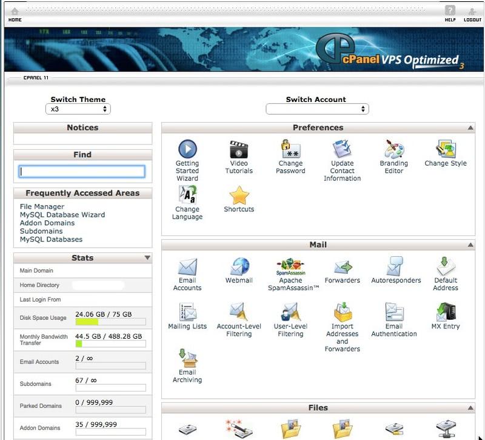Click the magic wand icon in Files
This screenshot has height=440, width=485.
click(239, 428)
